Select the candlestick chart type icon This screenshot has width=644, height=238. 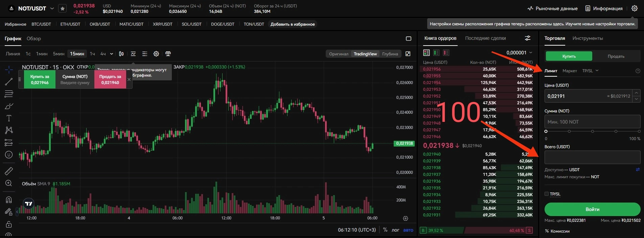point(121,54)
